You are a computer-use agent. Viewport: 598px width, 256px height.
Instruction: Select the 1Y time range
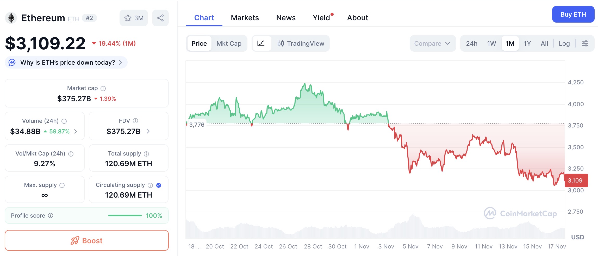pos(527,43)
